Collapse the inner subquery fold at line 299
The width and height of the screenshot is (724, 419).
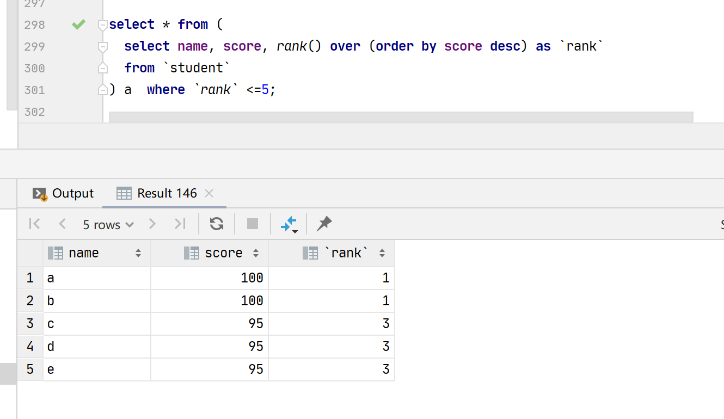pos(102,47)
